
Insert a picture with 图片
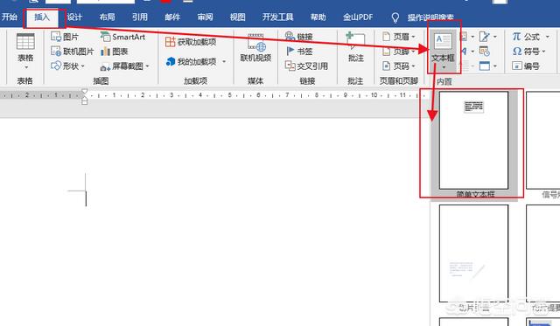[65, 37]
